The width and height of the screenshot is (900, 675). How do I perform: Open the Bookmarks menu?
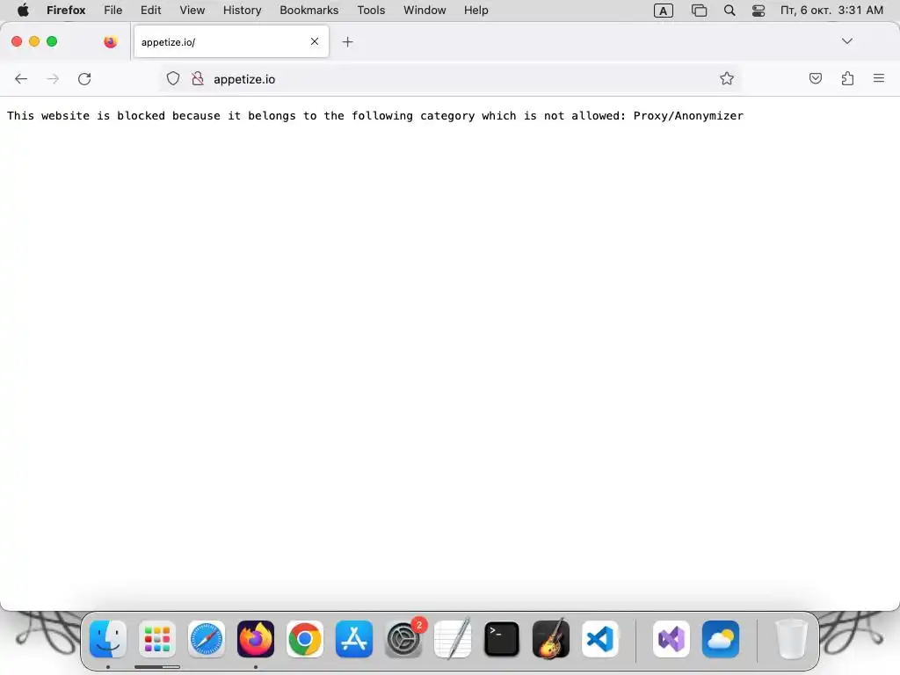pos(309,11)
